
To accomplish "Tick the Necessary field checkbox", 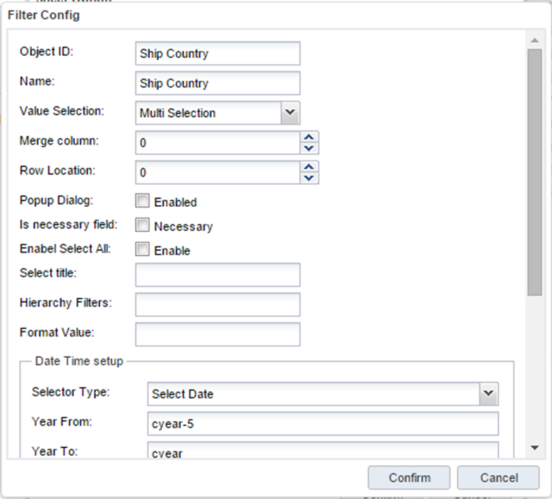I will coord(143,226).
